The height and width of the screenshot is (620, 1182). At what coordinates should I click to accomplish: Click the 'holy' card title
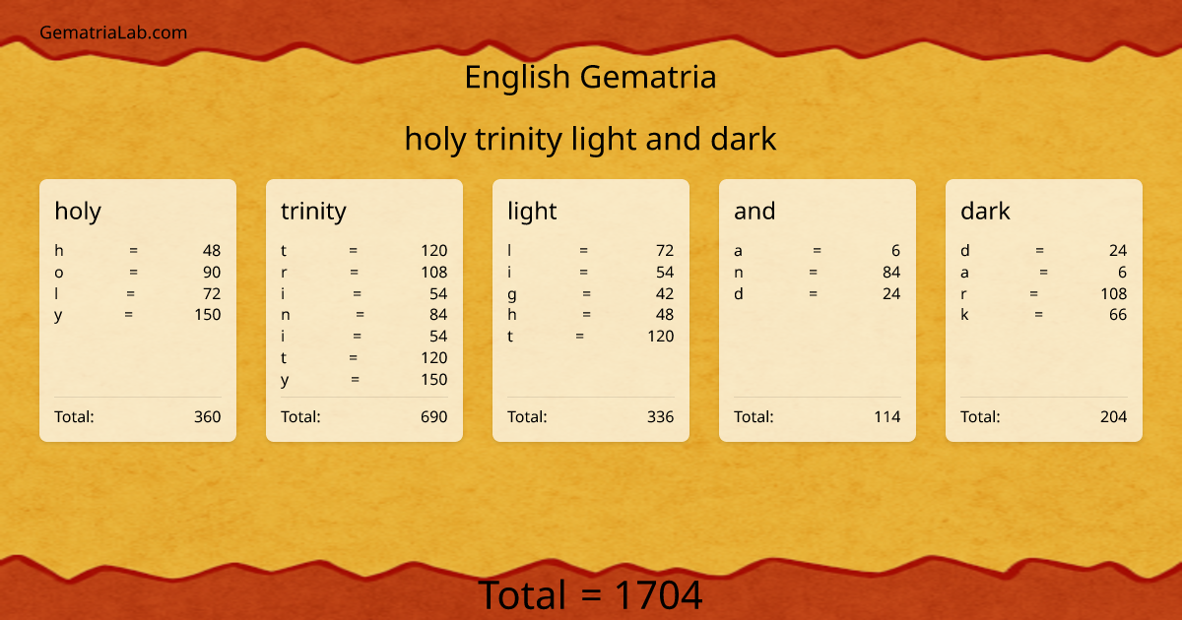(78, 211)
